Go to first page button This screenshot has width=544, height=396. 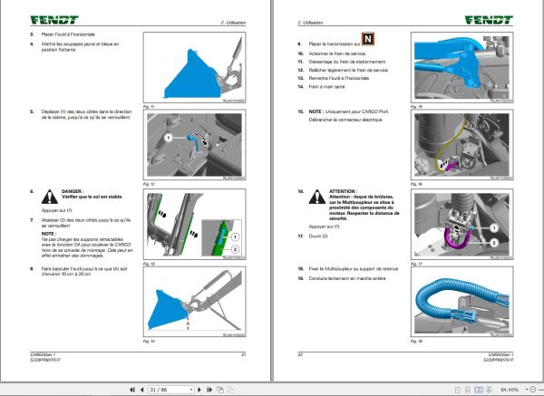[x=132, y=390]
